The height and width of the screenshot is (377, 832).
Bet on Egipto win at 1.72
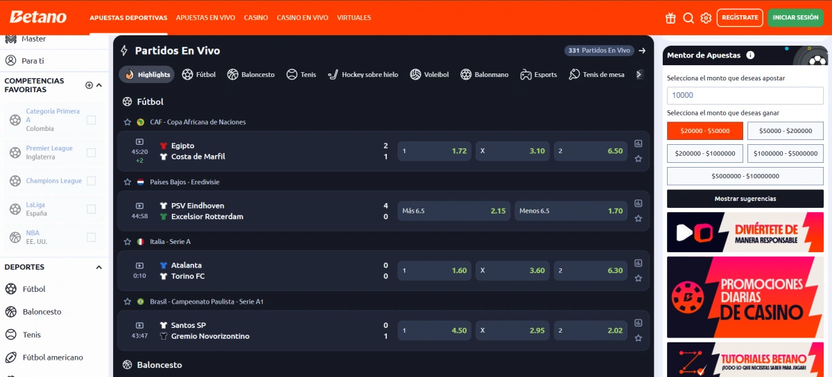click(x=435, y=151)
